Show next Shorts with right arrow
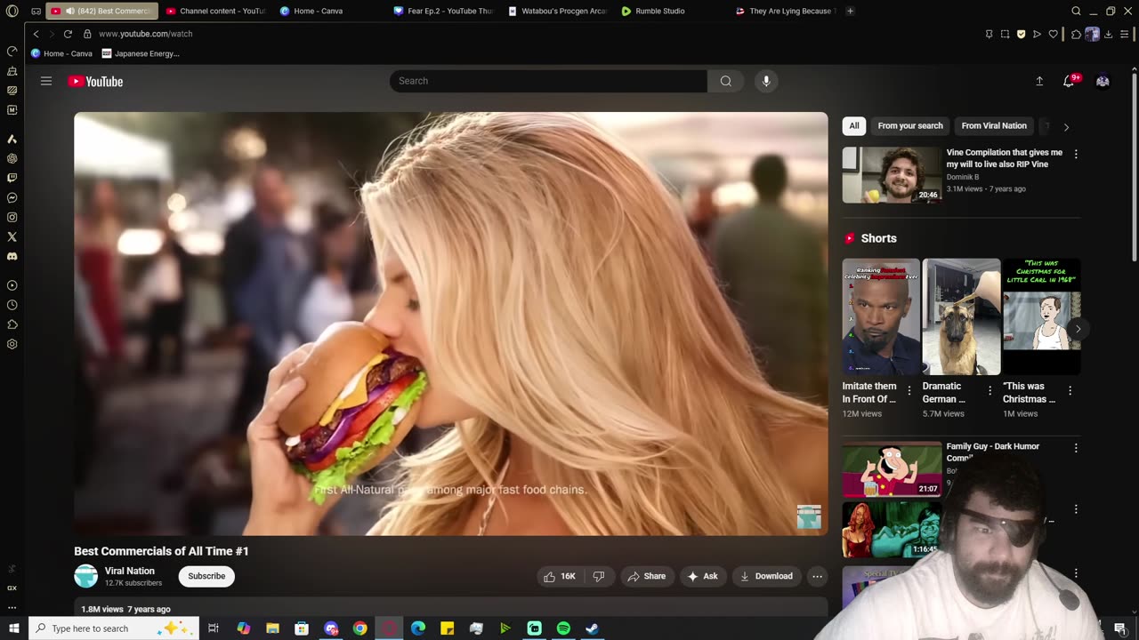The height and width of the screenshot is (640, 1139). 1078,329
